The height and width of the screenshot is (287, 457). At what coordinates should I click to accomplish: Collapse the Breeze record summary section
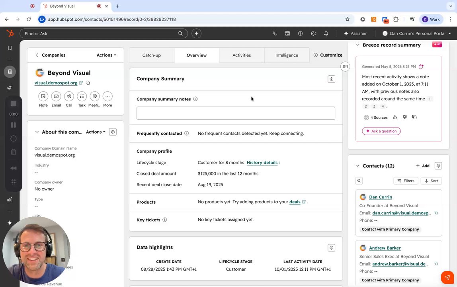click(x=357, y=45)
